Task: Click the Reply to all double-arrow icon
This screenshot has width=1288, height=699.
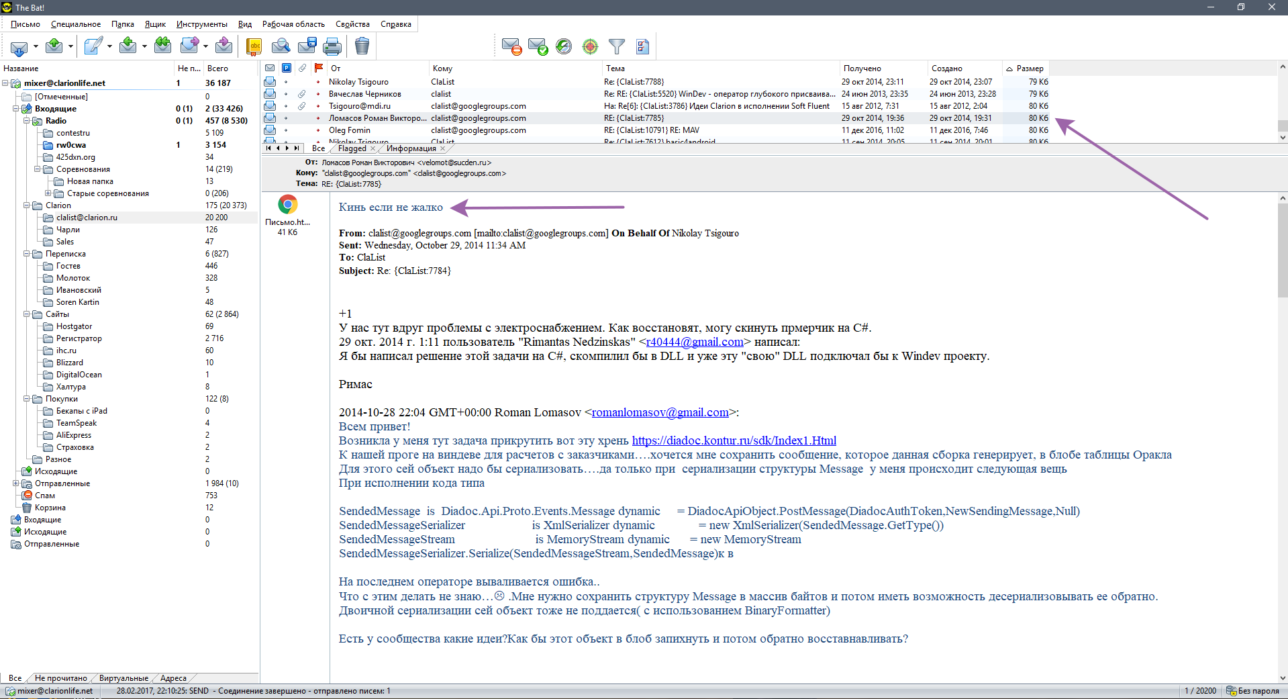Action: [162, 46]
